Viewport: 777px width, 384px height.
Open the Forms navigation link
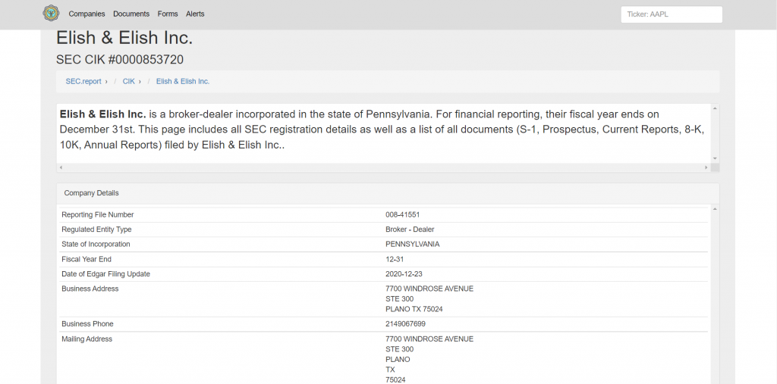168,14
